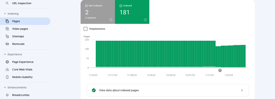275x99 pixels.
Task: Collapse the Enhancements section
Action: (x=5, y=88)
